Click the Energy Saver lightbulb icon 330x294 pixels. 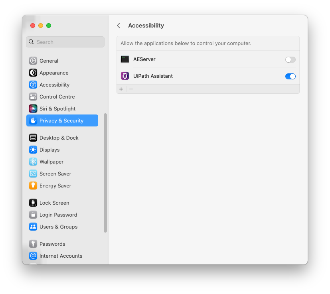click(33, 185)
